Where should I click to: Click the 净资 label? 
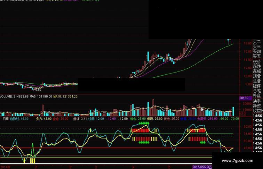[x=257, y=106]
